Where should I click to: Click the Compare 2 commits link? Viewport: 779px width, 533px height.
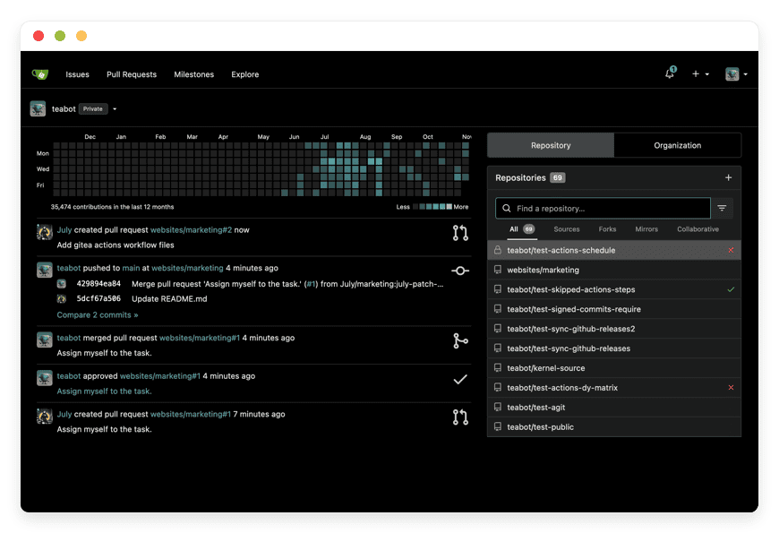(x=98, y=314)
